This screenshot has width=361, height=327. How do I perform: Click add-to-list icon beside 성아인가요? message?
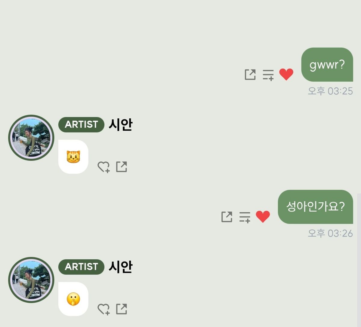pos(245,217)
